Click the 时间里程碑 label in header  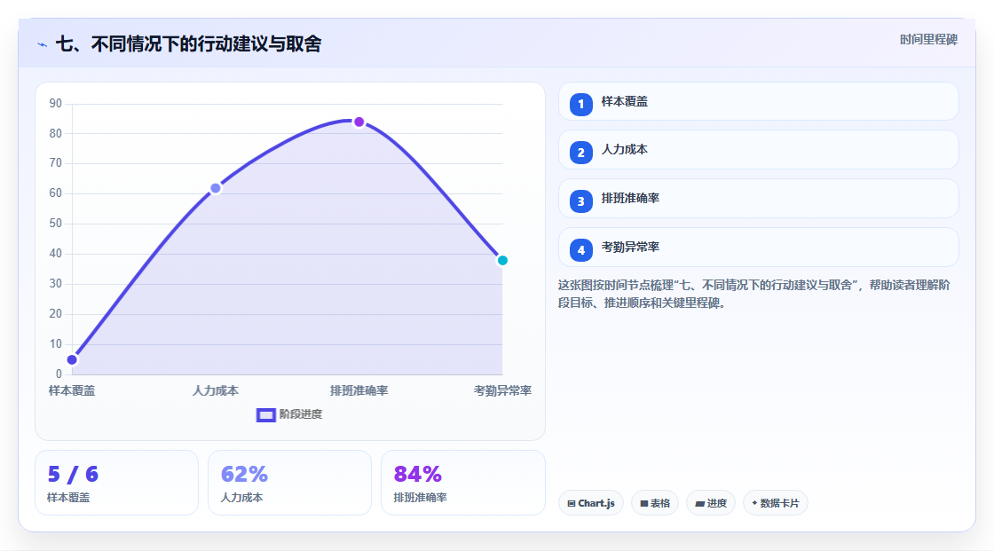(928, 39)
